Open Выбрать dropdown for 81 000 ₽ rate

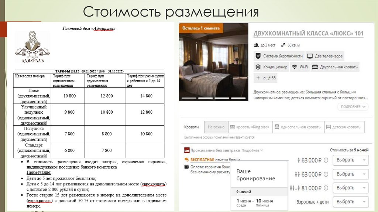point(351,188)
